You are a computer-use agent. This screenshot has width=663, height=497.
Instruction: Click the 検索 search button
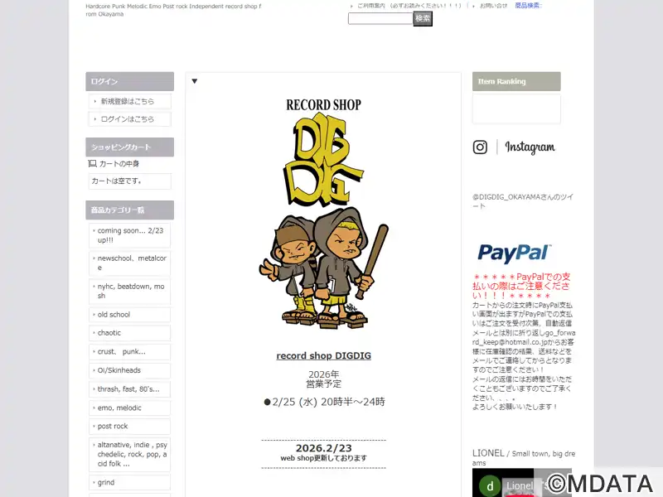pyautogui.click(x=423, y=18)
